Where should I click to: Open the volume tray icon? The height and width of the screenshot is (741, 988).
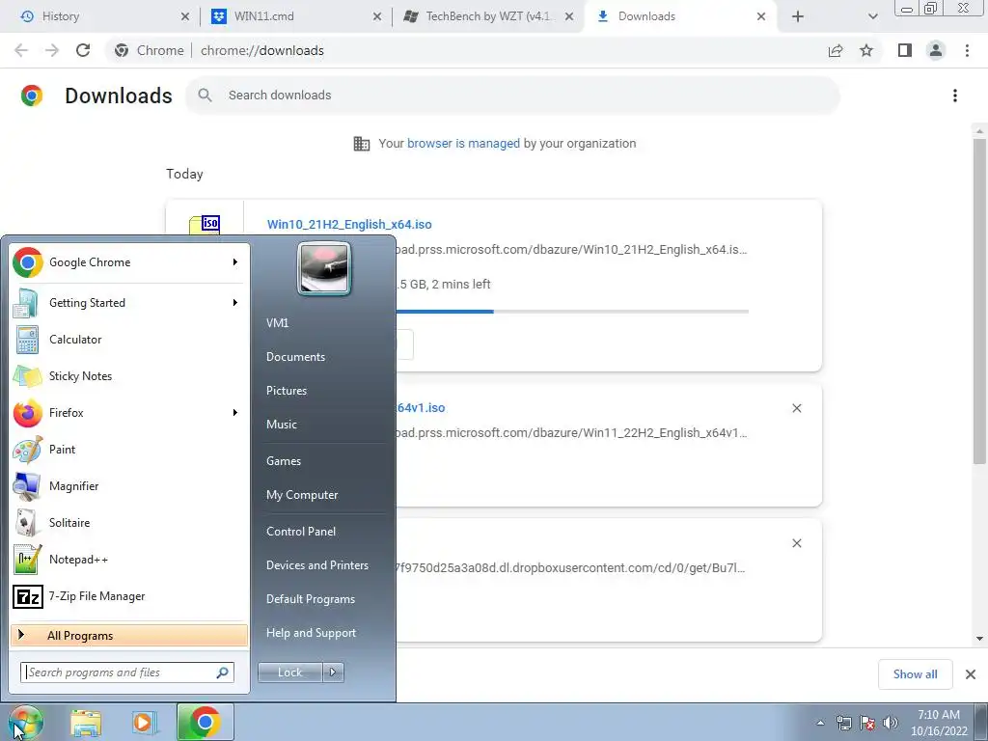891,723
